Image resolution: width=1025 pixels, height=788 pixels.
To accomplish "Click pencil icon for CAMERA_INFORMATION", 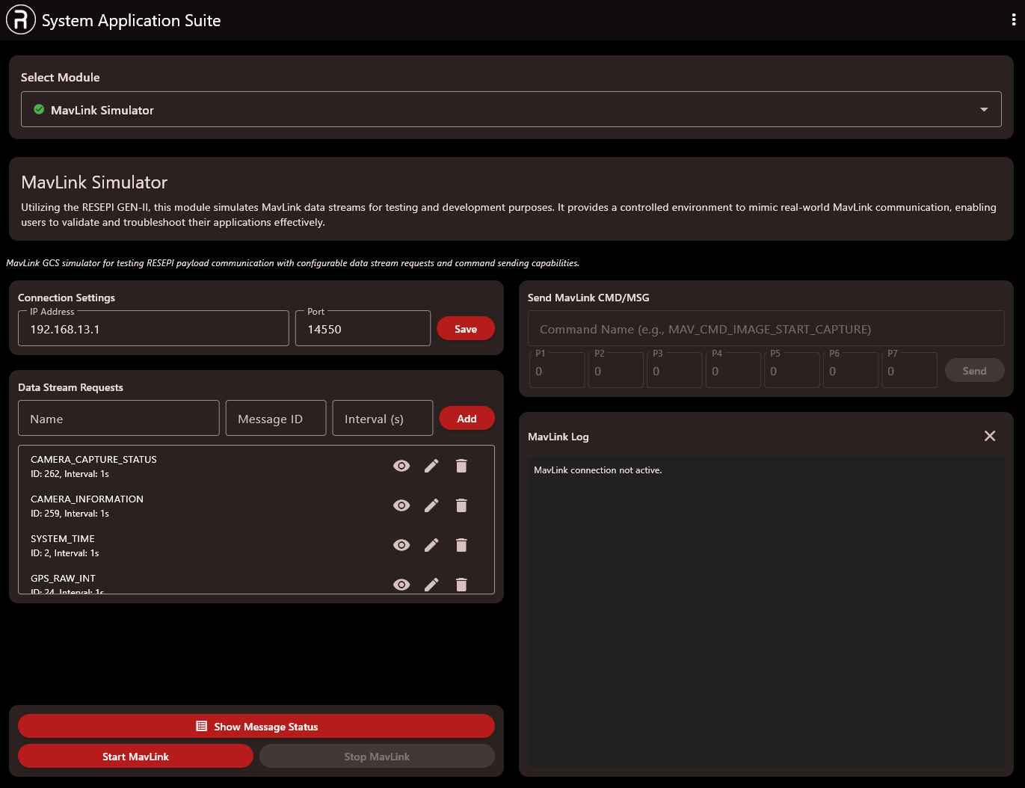I will coord(431,505).
